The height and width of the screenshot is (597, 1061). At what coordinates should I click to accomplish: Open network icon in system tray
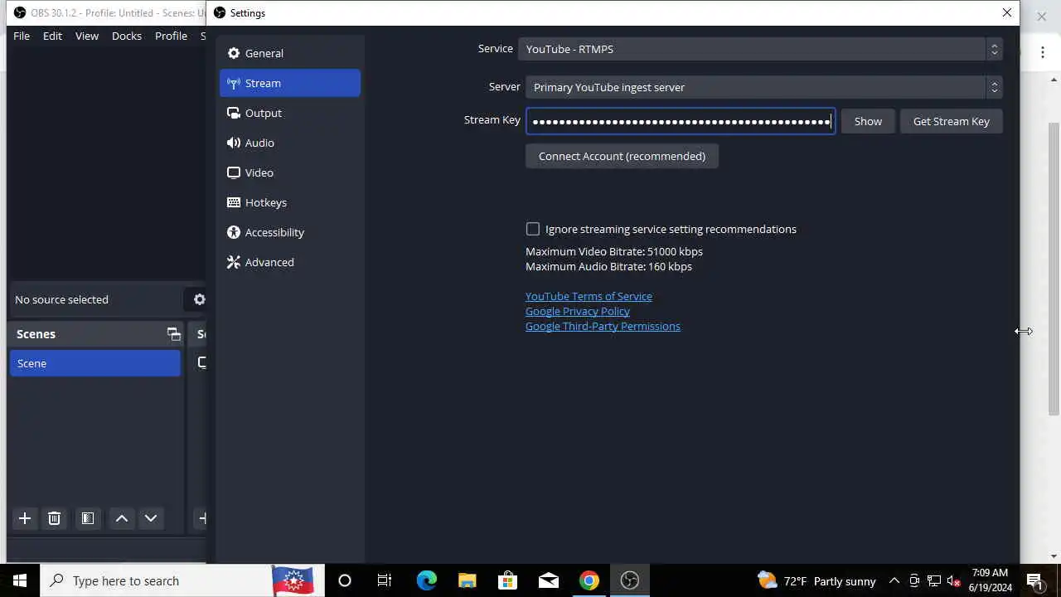click(x=934, y=580)
